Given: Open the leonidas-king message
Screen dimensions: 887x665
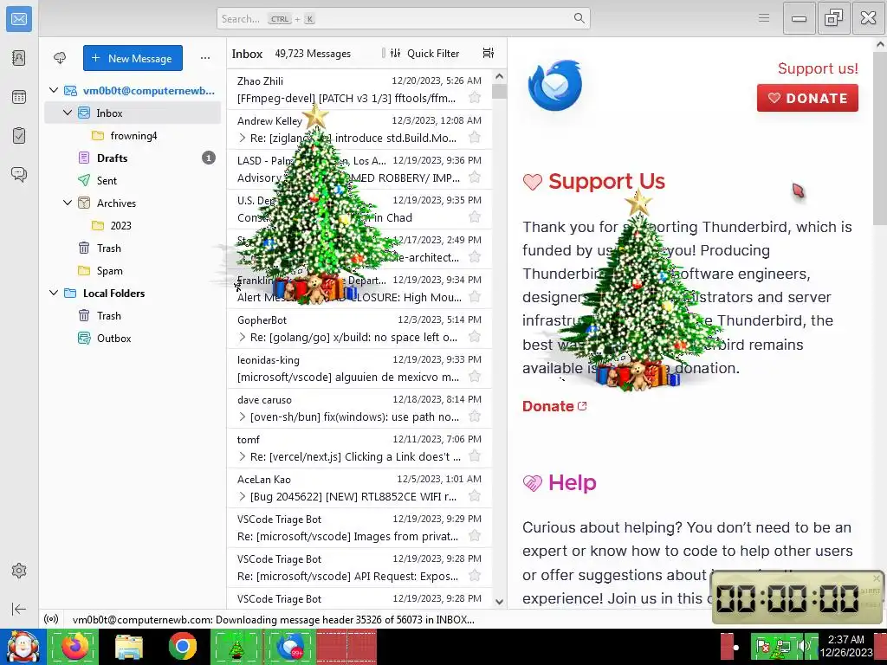Looking at the screenshot, I should [x=359, y=368].
